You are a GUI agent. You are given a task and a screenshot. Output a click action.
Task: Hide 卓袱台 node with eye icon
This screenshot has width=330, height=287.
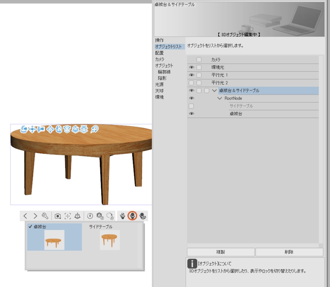tap(191, 113)
